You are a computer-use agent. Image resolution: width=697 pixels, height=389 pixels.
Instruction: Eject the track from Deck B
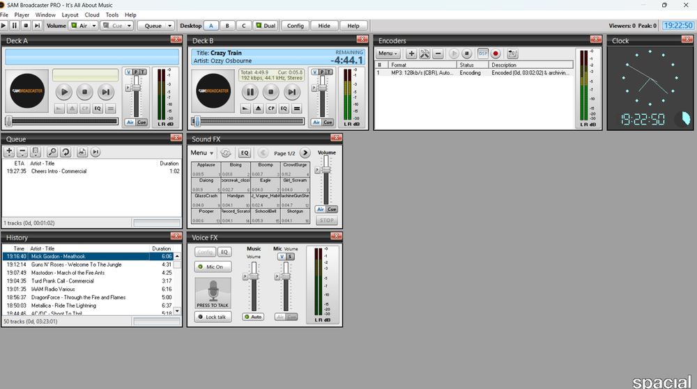pyautogui.click(x=259, y=109)
